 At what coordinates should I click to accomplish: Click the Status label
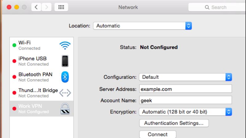(x=128, y=47)
